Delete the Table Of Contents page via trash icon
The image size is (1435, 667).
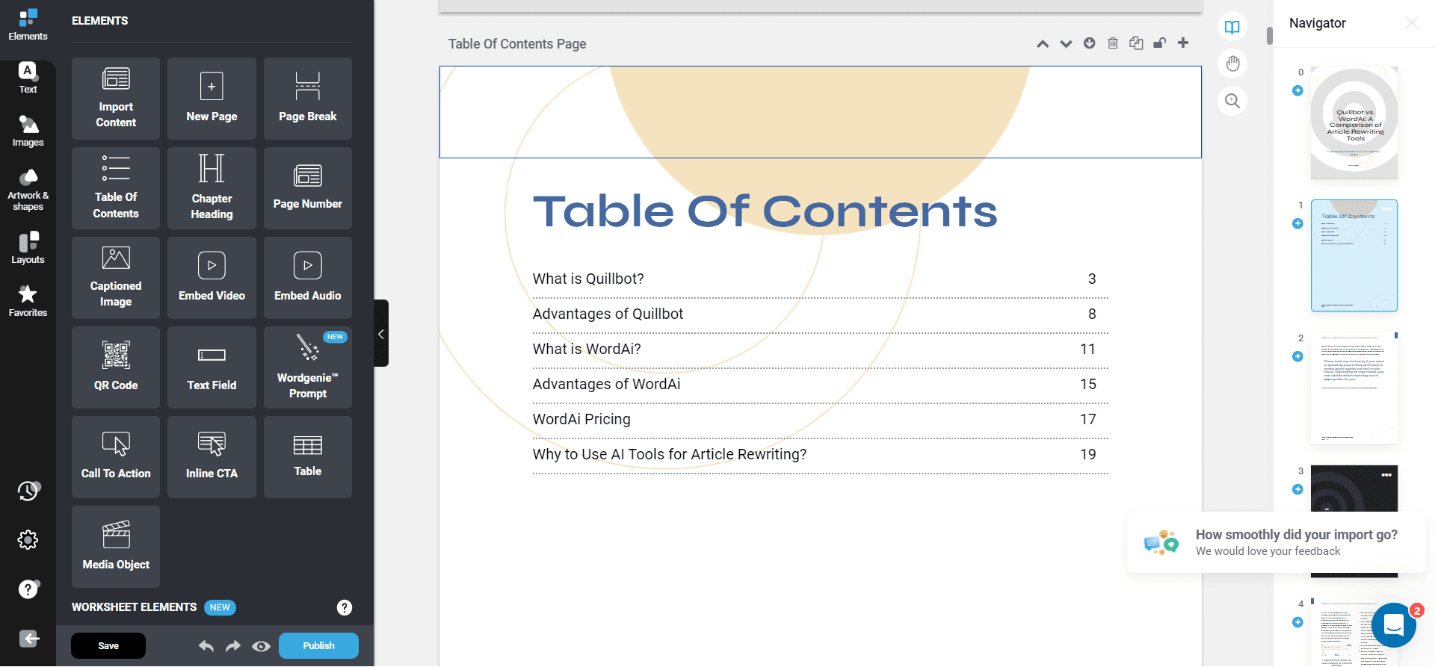click(x=1112, y=43)
